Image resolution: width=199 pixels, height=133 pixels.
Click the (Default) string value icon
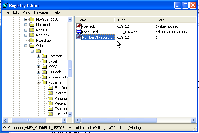coord(79,26)
